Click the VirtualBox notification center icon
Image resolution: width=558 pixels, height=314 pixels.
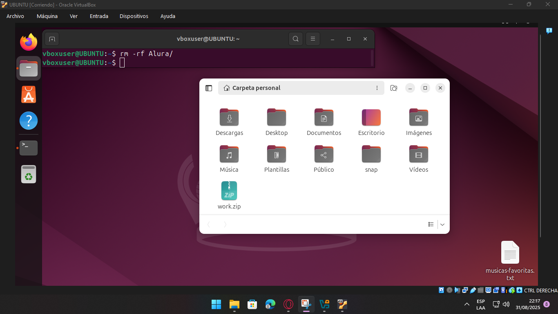(549, 31)
